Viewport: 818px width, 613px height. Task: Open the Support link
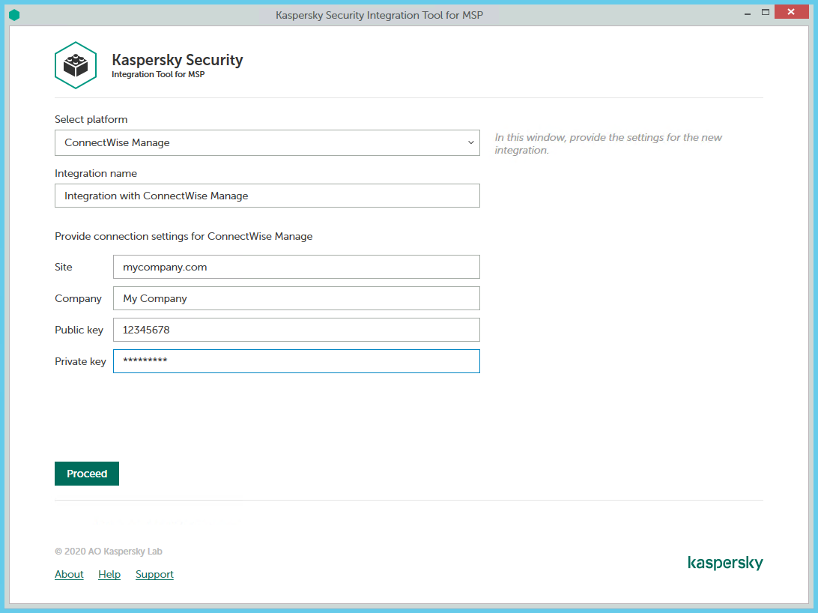pos(154,574)
